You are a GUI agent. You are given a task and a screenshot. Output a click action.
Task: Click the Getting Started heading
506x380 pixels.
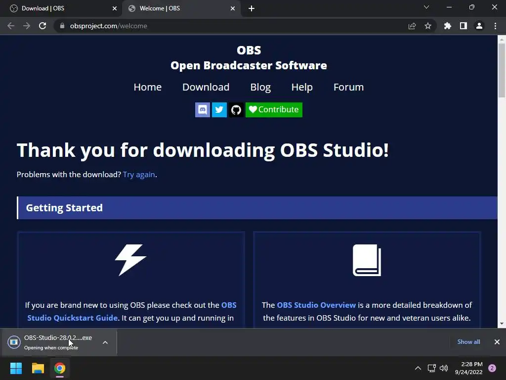[64, 208]
